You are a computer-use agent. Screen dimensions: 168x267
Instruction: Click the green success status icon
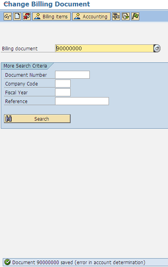[x=7, y=262]
